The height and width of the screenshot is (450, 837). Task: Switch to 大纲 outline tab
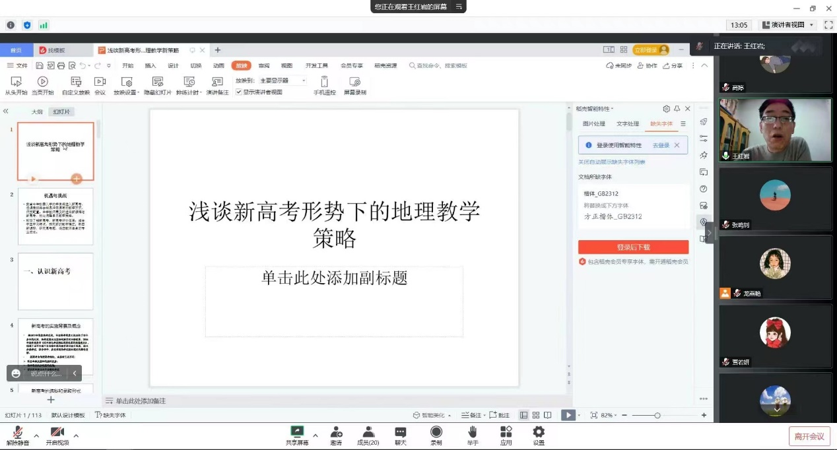point(38,112)
